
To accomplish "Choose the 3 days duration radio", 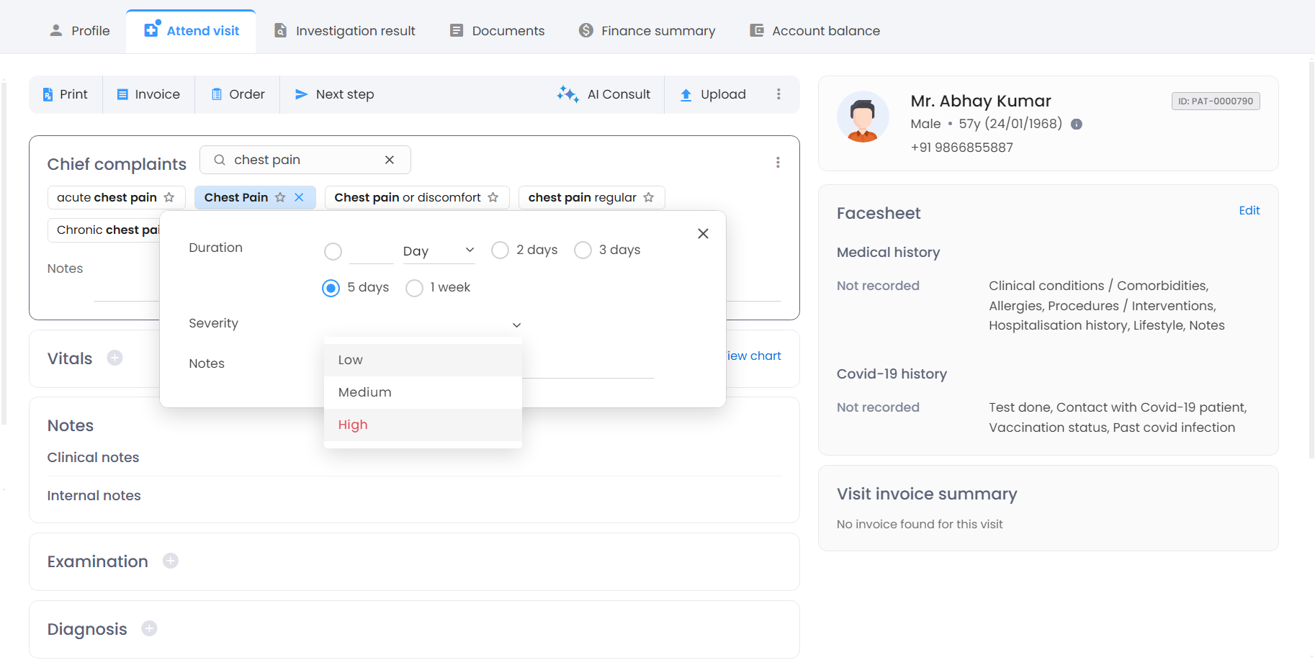I will [x=583, y=250].
